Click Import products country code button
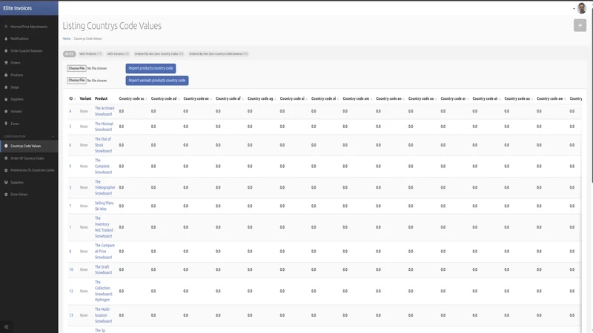This screenshot has height=333, width=593. pyautogui.click(x=150, y=68)
